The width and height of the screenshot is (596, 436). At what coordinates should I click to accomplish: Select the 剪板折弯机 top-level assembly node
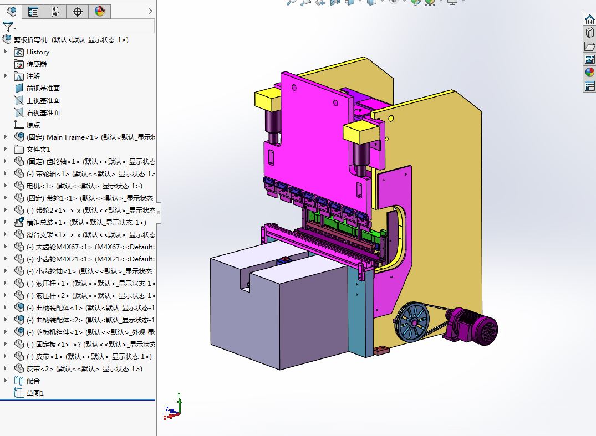coord(71,39)
